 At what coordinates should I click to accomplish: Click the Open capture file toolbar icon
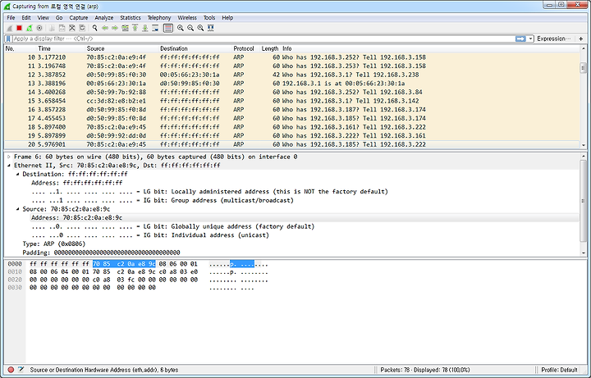pos(52,28)
